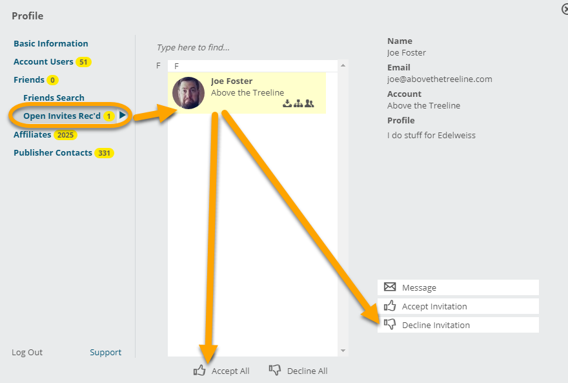Click the Log Out link
Screen dimensions: 568x383
click(x=27, y=352)
